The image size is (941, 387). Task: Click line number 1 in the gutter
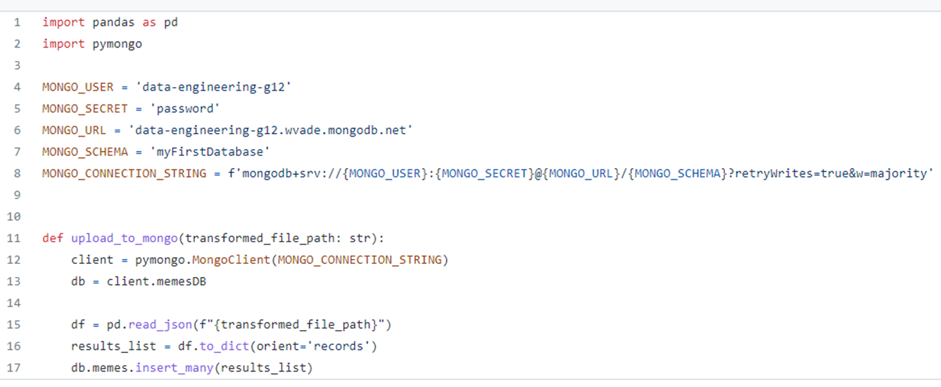[x=17, y=23]
